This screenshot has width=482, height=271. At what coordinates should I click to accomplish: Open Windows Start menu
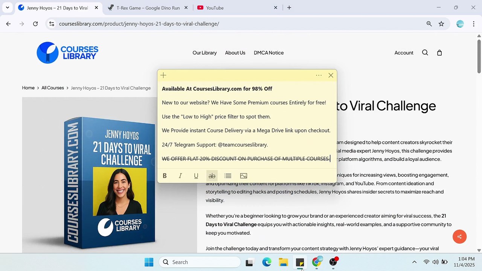pos(149,262)
